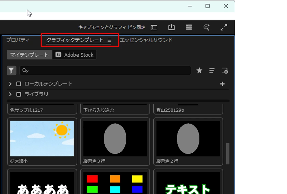The height and width of the screenshot is (194, 287).
Task: Open the export share icon
Action: point(171,27)
